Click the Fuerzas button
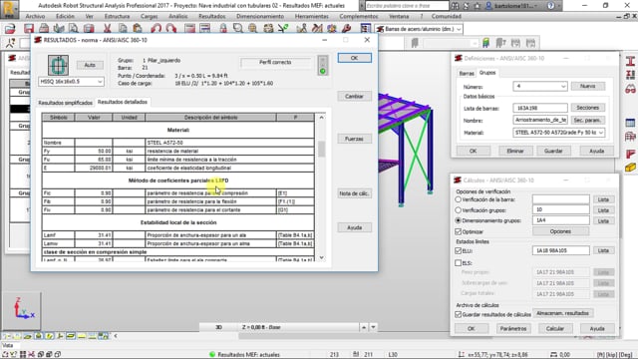Screen dimensions: 638x359 [355, 139]
